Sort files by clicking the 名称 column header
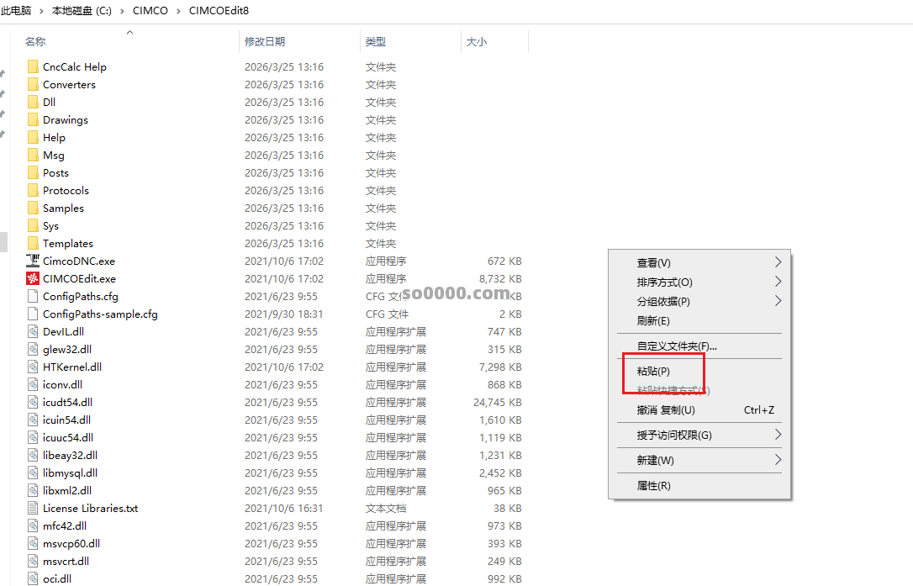Image resolution: width=913 pixels, height=586 pixels. click(x=35, y=40)
